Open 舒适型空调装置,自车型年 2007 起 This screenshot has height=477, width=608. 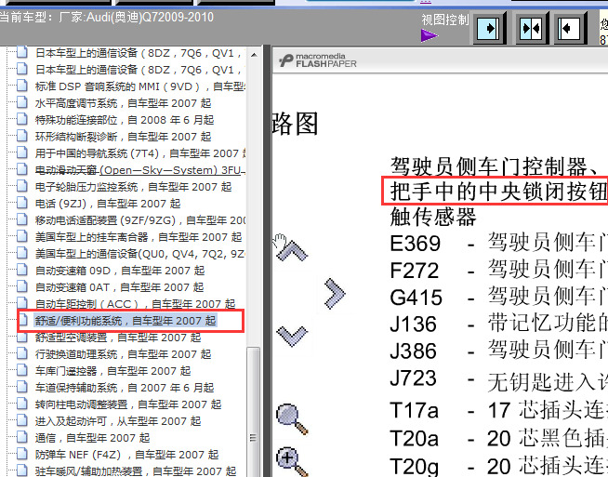click(118, 338)
